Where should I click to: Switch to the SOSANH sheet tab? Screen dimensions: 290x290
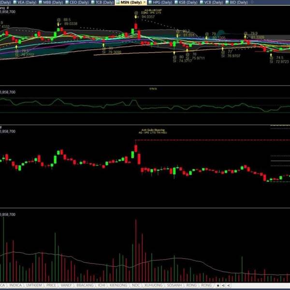tap(174, 285)
